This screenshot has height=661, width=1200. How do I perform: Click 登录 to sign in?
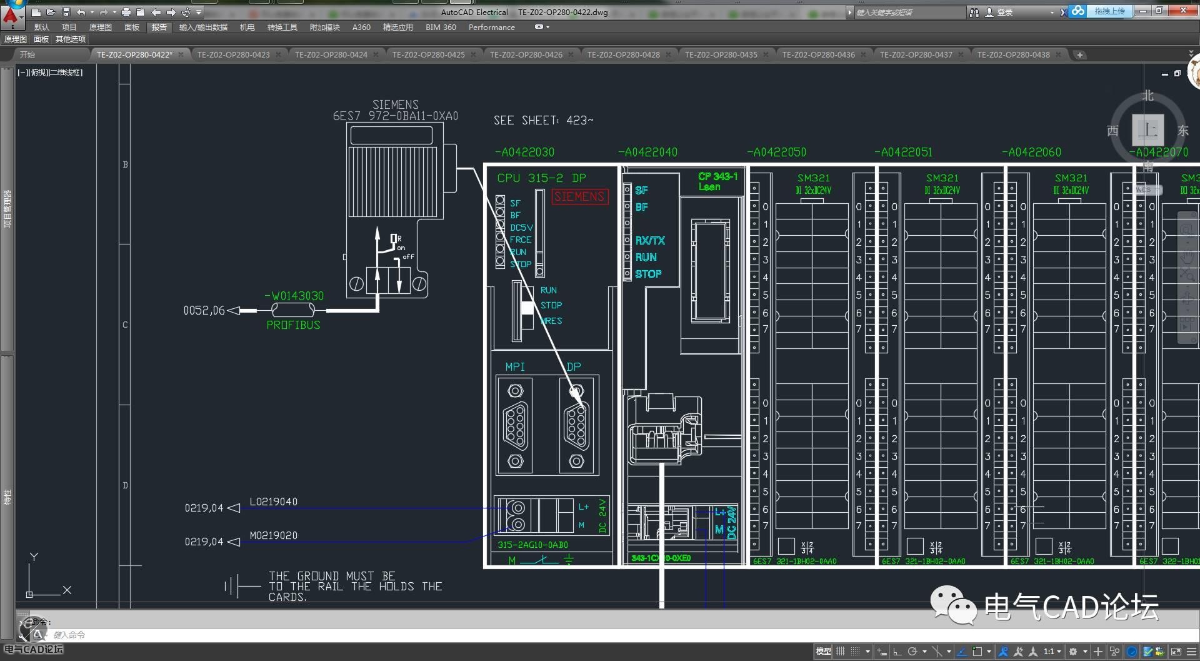(1005, 13)
